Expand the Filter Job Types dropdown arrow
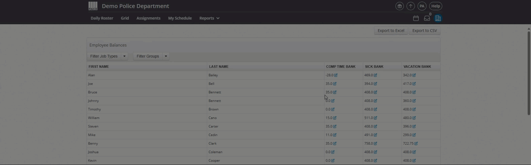Image resolution: width=531 pixels, height=165 pixels. (x=124, y=56)
